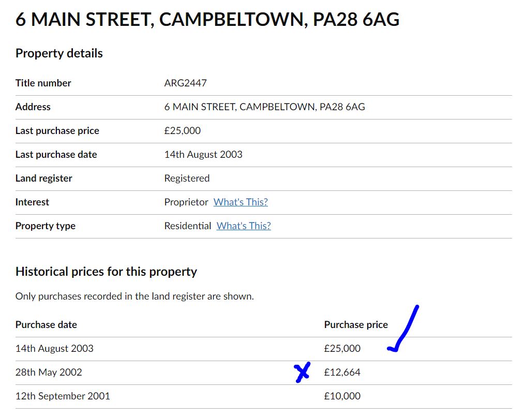524x417 pixels.
Task: Select the title number ARG2447
Action: [186, 83]
